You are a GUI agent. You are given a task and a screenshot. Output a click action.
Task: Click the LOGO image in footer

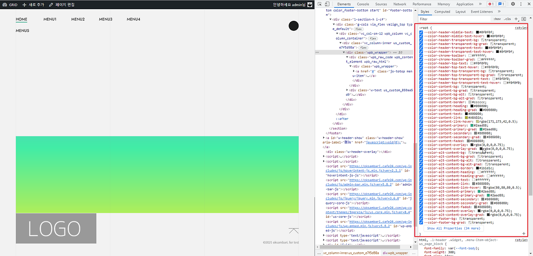(56, 229)
